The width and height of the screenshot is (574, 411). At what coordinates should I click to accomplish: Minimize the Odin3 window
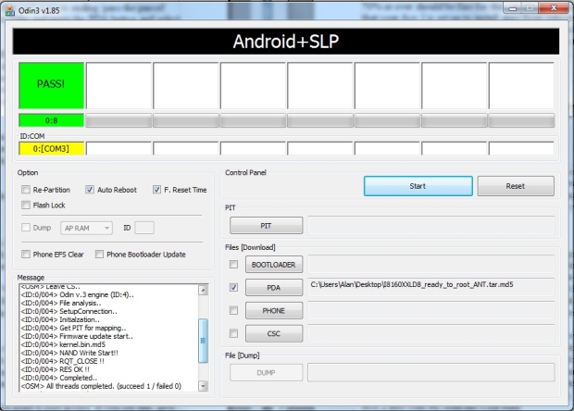coord(513,8)
